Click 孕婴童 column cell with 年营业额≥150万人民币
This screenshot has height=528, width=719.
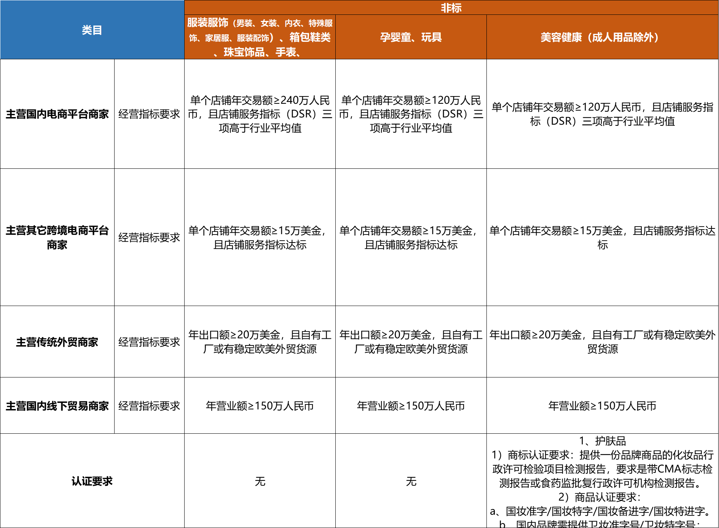411,406
